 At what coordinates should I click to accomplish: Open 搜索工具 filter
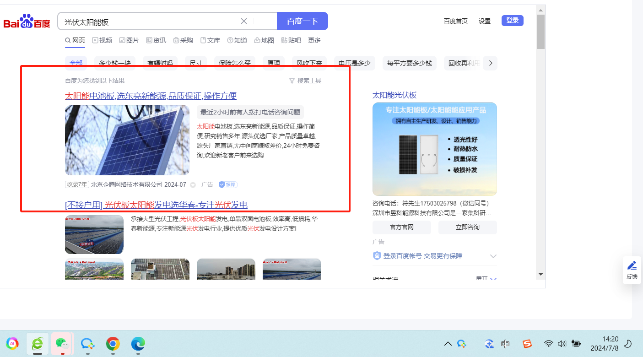305,81
